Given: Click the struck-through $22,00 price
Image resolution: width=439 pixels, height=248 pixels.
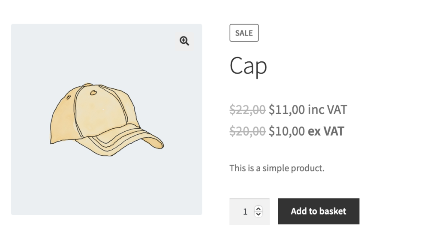Looking at the screenshot, I should pos(247,109).
